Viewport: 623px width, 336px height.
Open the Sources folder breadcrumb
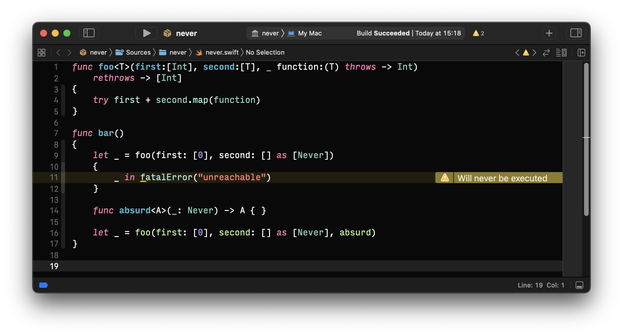pos(133,53)
